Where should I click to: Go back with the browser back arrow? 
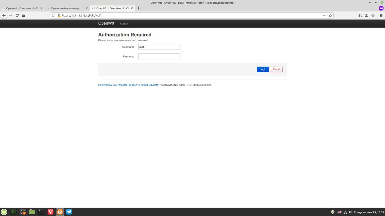click(x=4, y=15)
